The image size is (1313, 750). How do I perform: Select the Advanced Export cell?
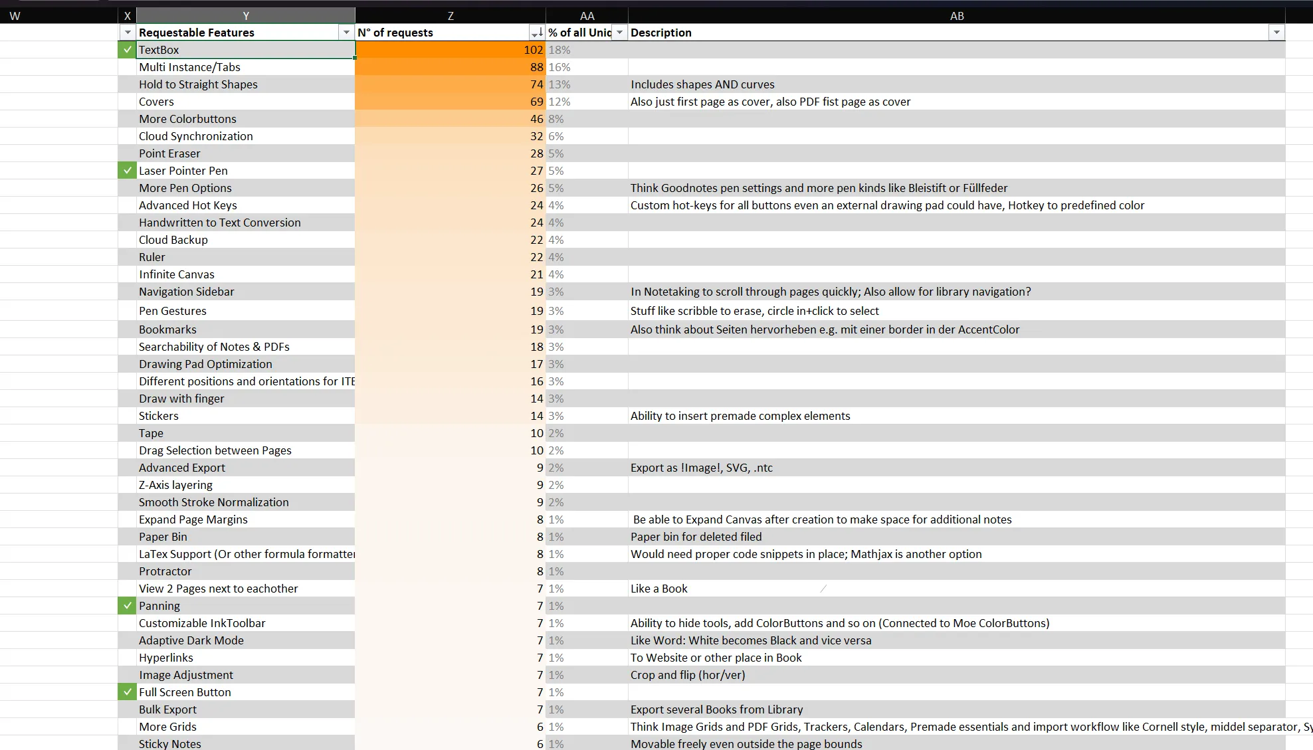tap(246, 468)
